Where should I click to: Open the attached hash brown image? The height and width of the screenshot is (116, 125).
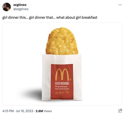click(62, 64)
